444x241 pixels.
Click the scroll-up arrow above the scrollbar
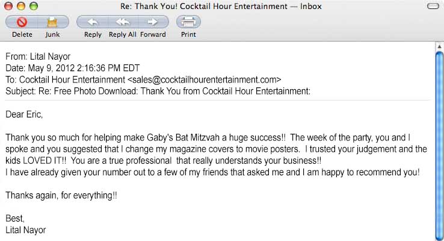pos(439,46)
